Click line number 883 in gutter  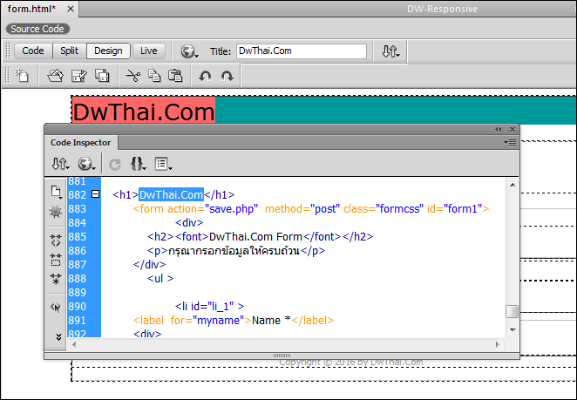[77, 209]
